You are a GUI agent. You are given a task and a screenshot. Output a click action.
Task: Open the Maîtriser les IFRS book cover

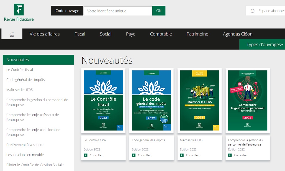click(x=200, y=100)
